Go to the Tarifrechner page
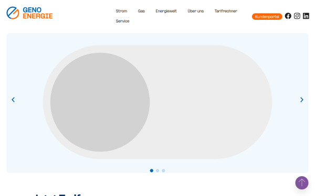 (226, 11)
